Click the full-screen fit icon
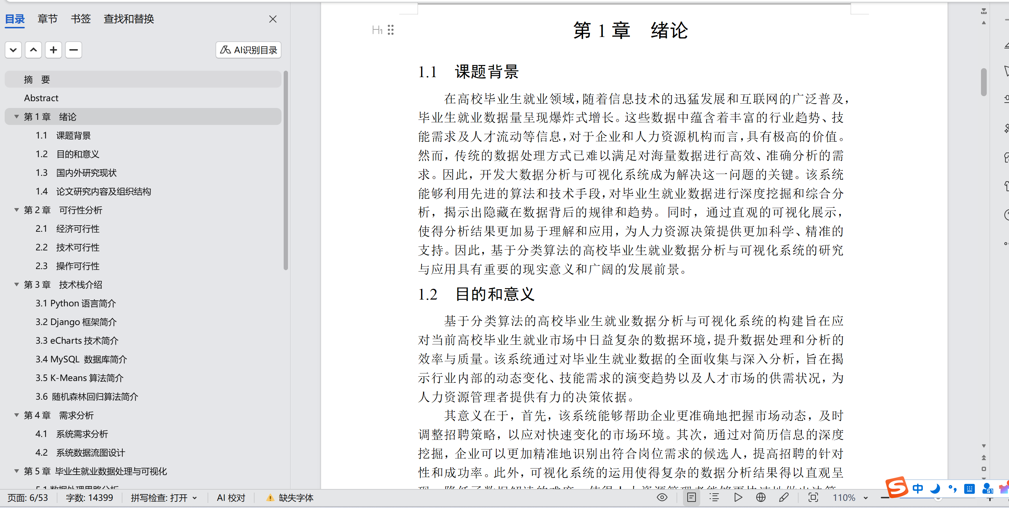Image resolution: width=1009 pixels, height=508 pixels. [x=813, y=498]
